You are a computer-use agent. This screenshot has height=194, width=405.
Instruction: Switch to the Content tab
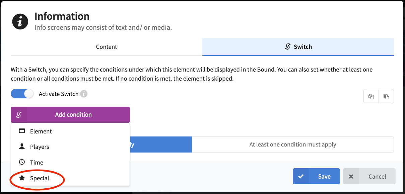[107, 47]
